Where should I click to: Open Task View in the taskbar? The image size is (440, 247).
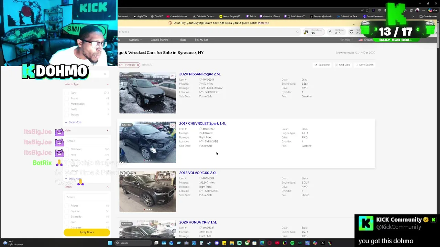pyautogui.click(x=156, y=243)
